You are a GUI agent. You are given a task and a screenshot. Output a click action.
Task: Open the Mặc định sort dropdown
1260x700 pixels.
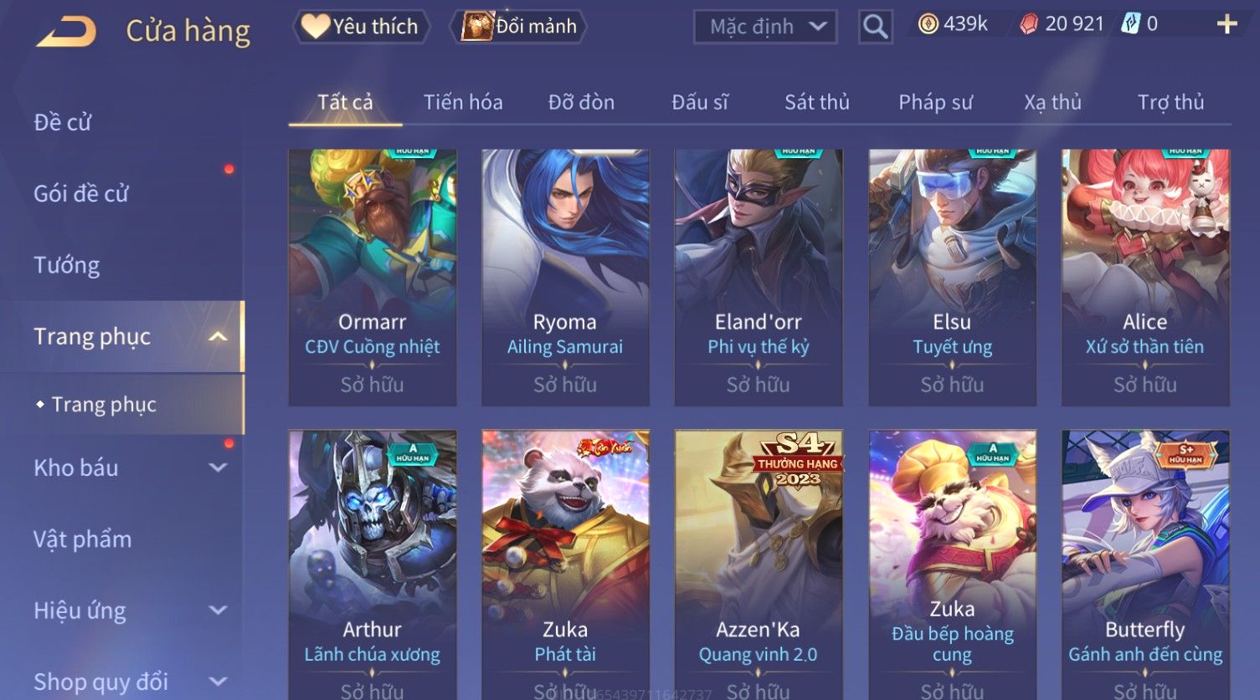tap(765, 27)
